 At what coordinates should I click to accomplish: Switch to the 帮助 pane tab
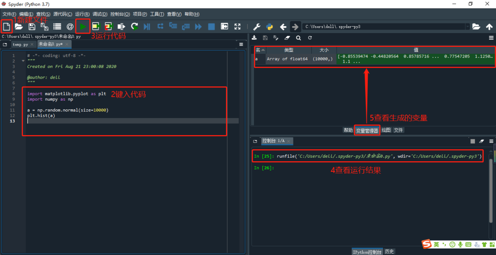348,130
